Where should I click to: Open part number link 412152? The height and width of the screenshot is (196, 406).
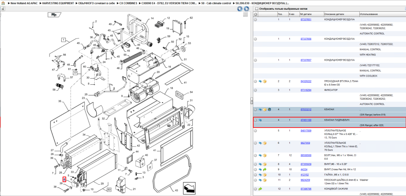[304, 175]
